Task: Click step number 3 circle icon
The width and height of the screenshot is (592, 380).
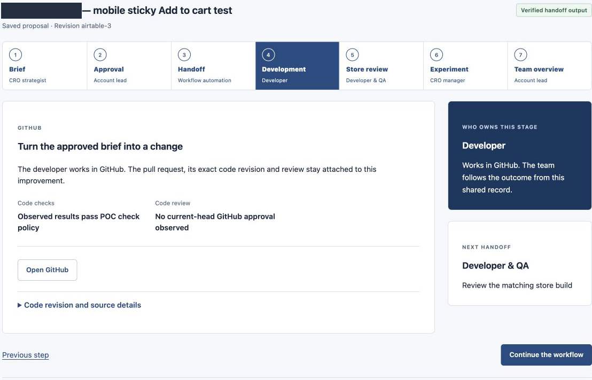Action: point(184,54)
